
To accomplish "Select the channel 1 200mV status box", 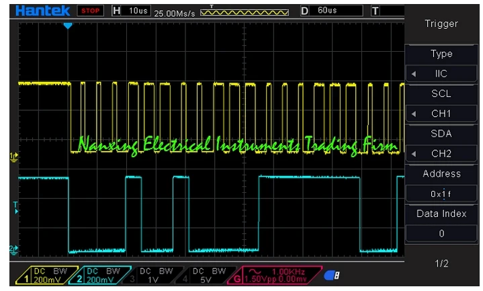I will click(x=46, y=276).
